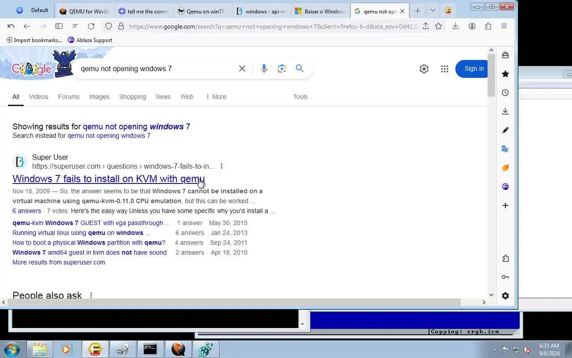Click the Sign in button

pyautogui.click(x=471, y=68)
